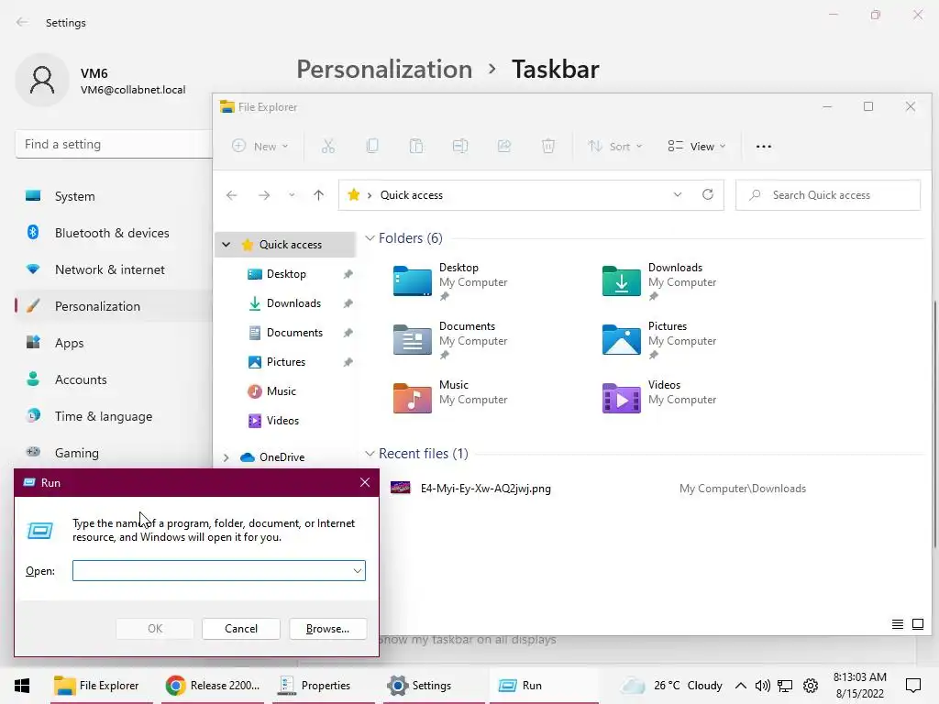
Task: Open the Windows Start button
Action: (x=22, y=686)
